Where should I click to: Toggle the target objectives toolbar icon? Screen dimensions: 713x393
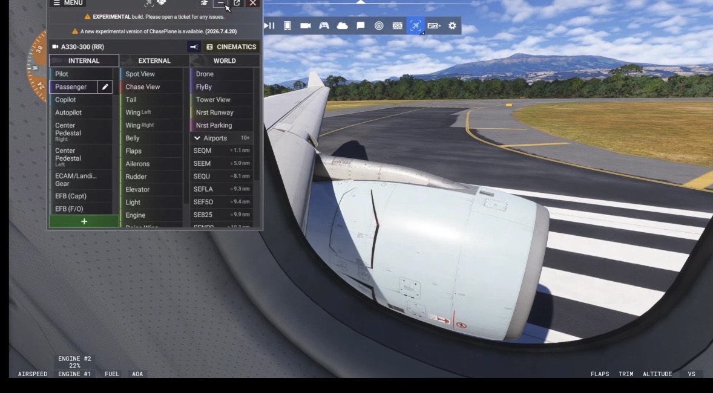click(x=379, y=25)
